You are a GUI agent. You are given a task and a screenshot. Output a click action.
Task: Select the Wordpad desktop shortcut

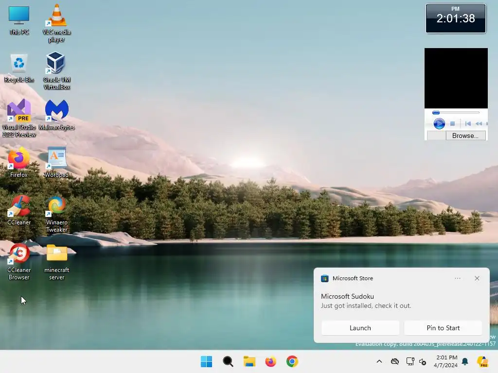click(56, 162)
